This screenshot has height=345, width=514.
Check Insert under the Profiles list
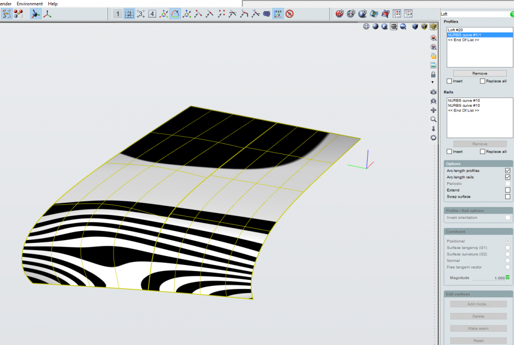(449, 81)
